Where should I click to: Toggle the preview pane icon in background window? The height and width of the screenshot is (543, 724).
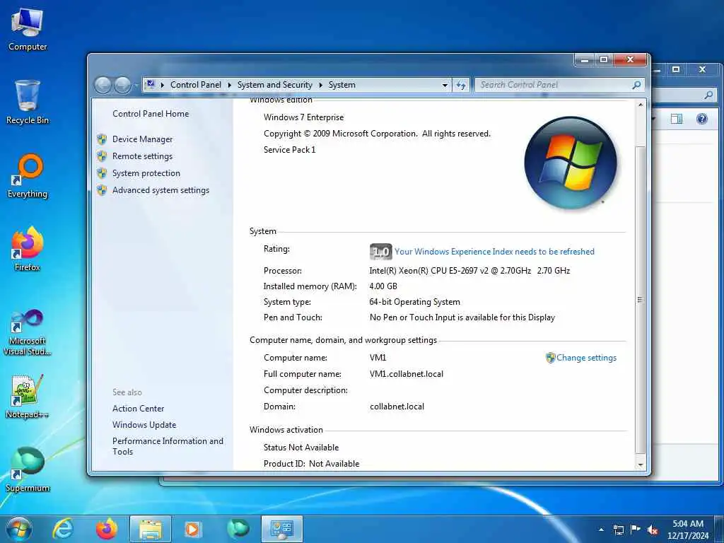677,119
